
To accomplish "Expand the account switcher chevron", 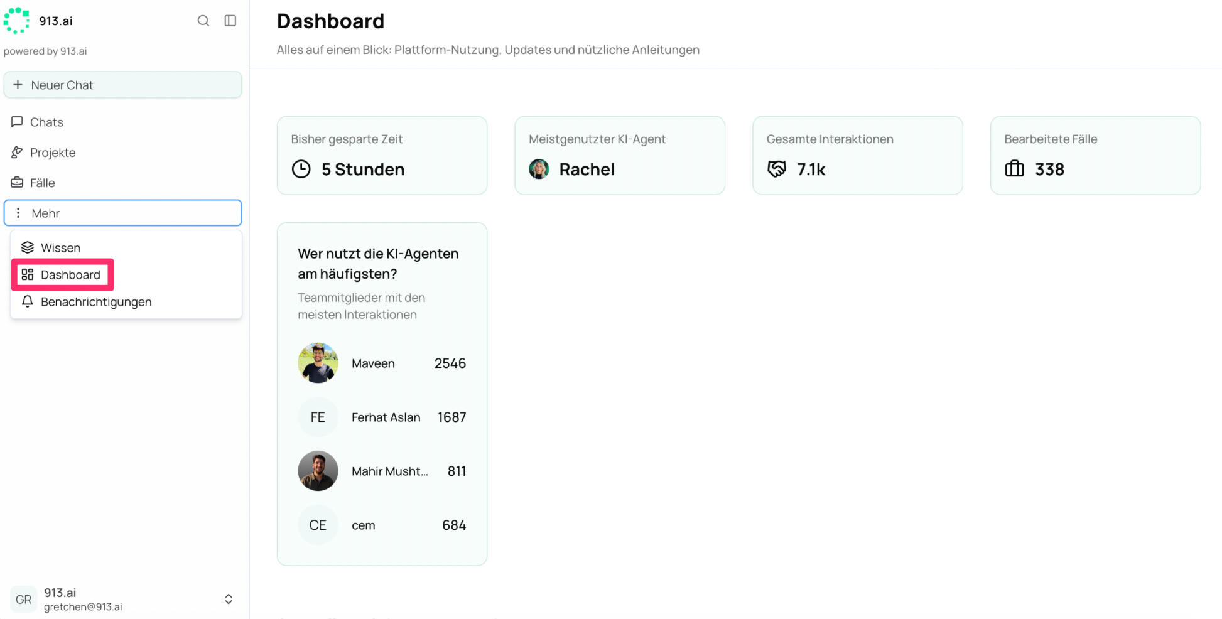I will [x=229, y=599].
